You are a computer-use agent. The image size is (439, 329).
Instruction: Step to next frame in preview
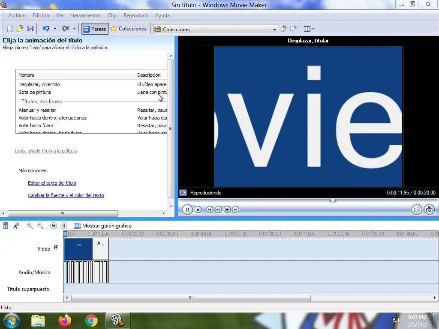click(x=227, y=209)
